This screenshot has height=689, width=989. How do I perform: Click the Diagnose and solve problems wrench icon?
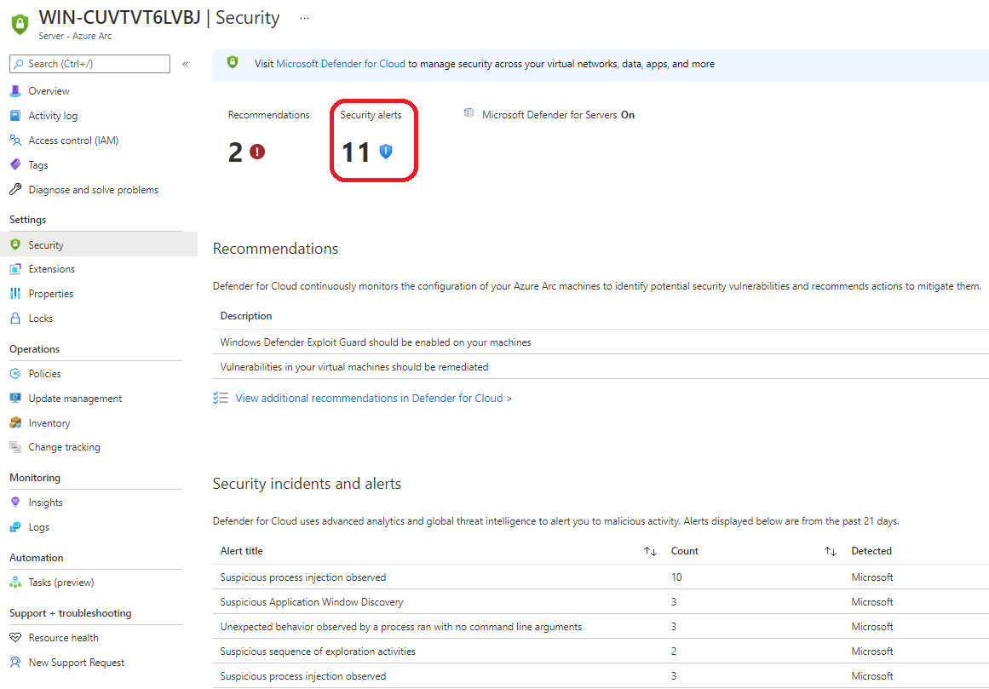[x=15, y=190]
